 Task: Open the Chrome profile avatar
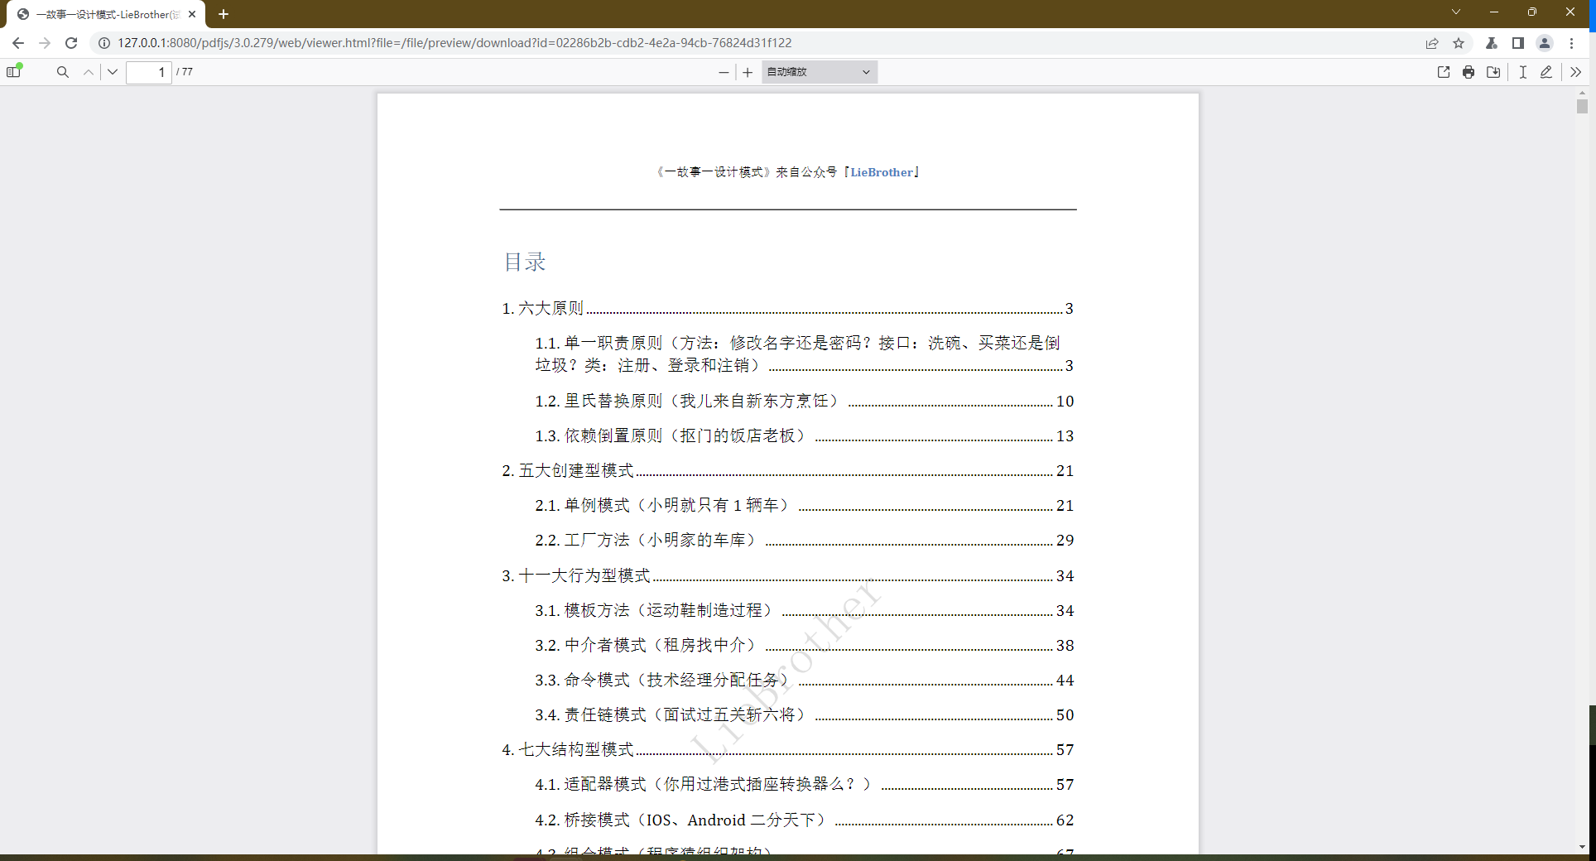tap(1545, 43)
